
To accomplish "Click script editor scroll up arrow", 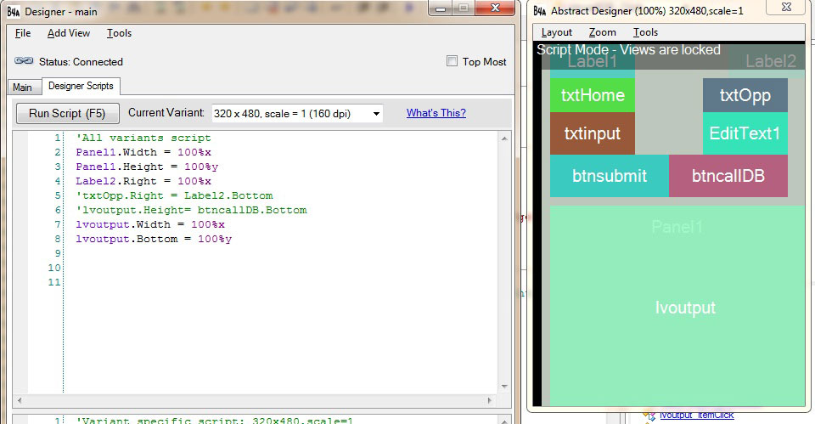I will 504,139.
